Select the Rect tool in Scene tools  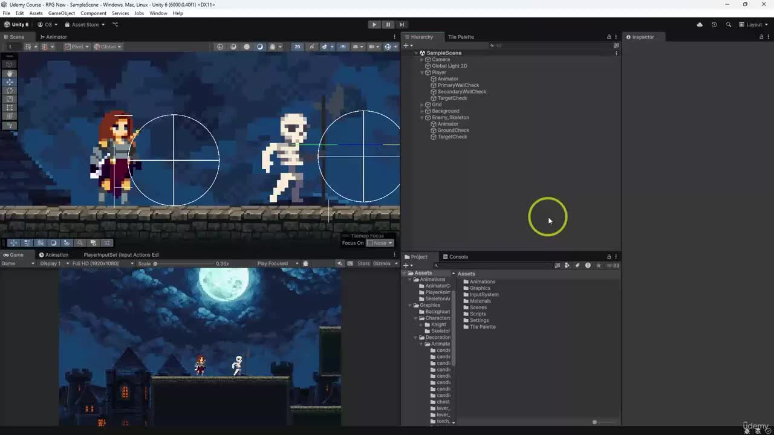tap(10, 108)
